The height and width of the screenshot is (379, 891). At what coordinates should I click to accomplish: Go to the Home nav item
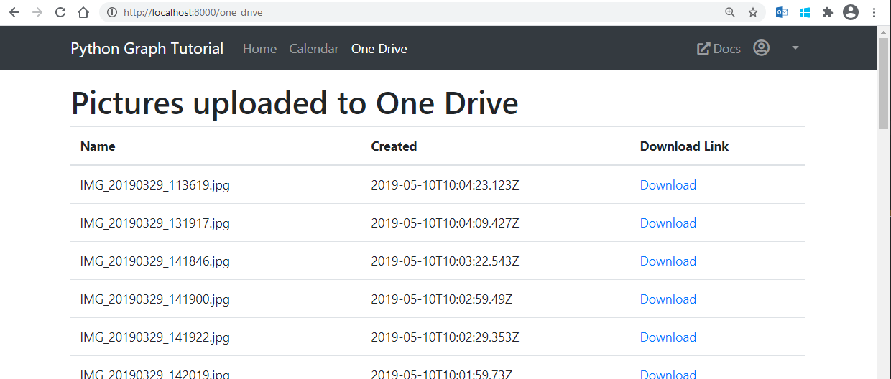259,49
